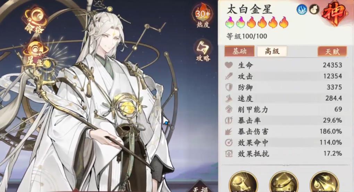
Task: Click the last orange star flame
Action: point(284,23)
